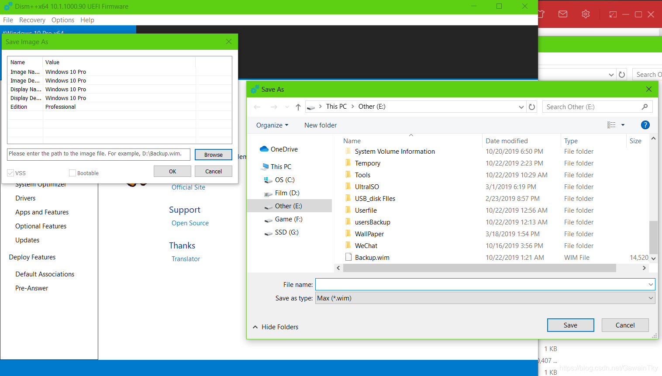Open recent locations dropdown arrow
Screen dimensions: 662x376
click(x=287, y=107)
